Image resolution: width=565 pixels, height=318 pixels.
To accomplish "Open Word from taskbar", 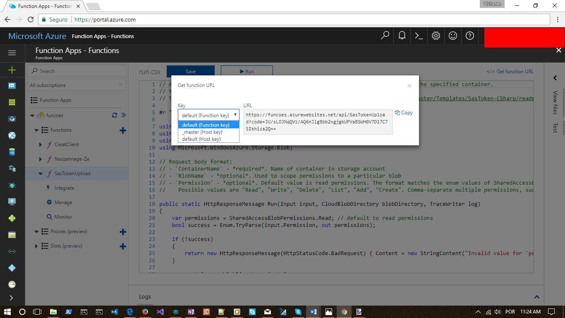I will [313, 312].
